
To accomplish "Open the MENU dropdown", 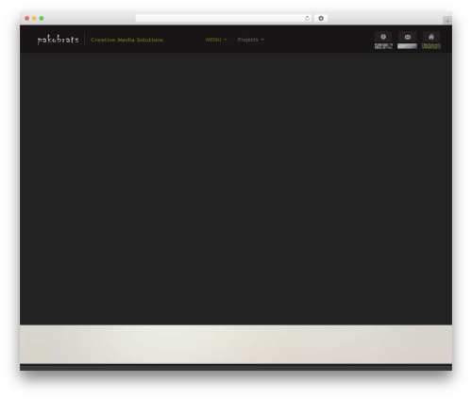I will (x=216, y=40).
